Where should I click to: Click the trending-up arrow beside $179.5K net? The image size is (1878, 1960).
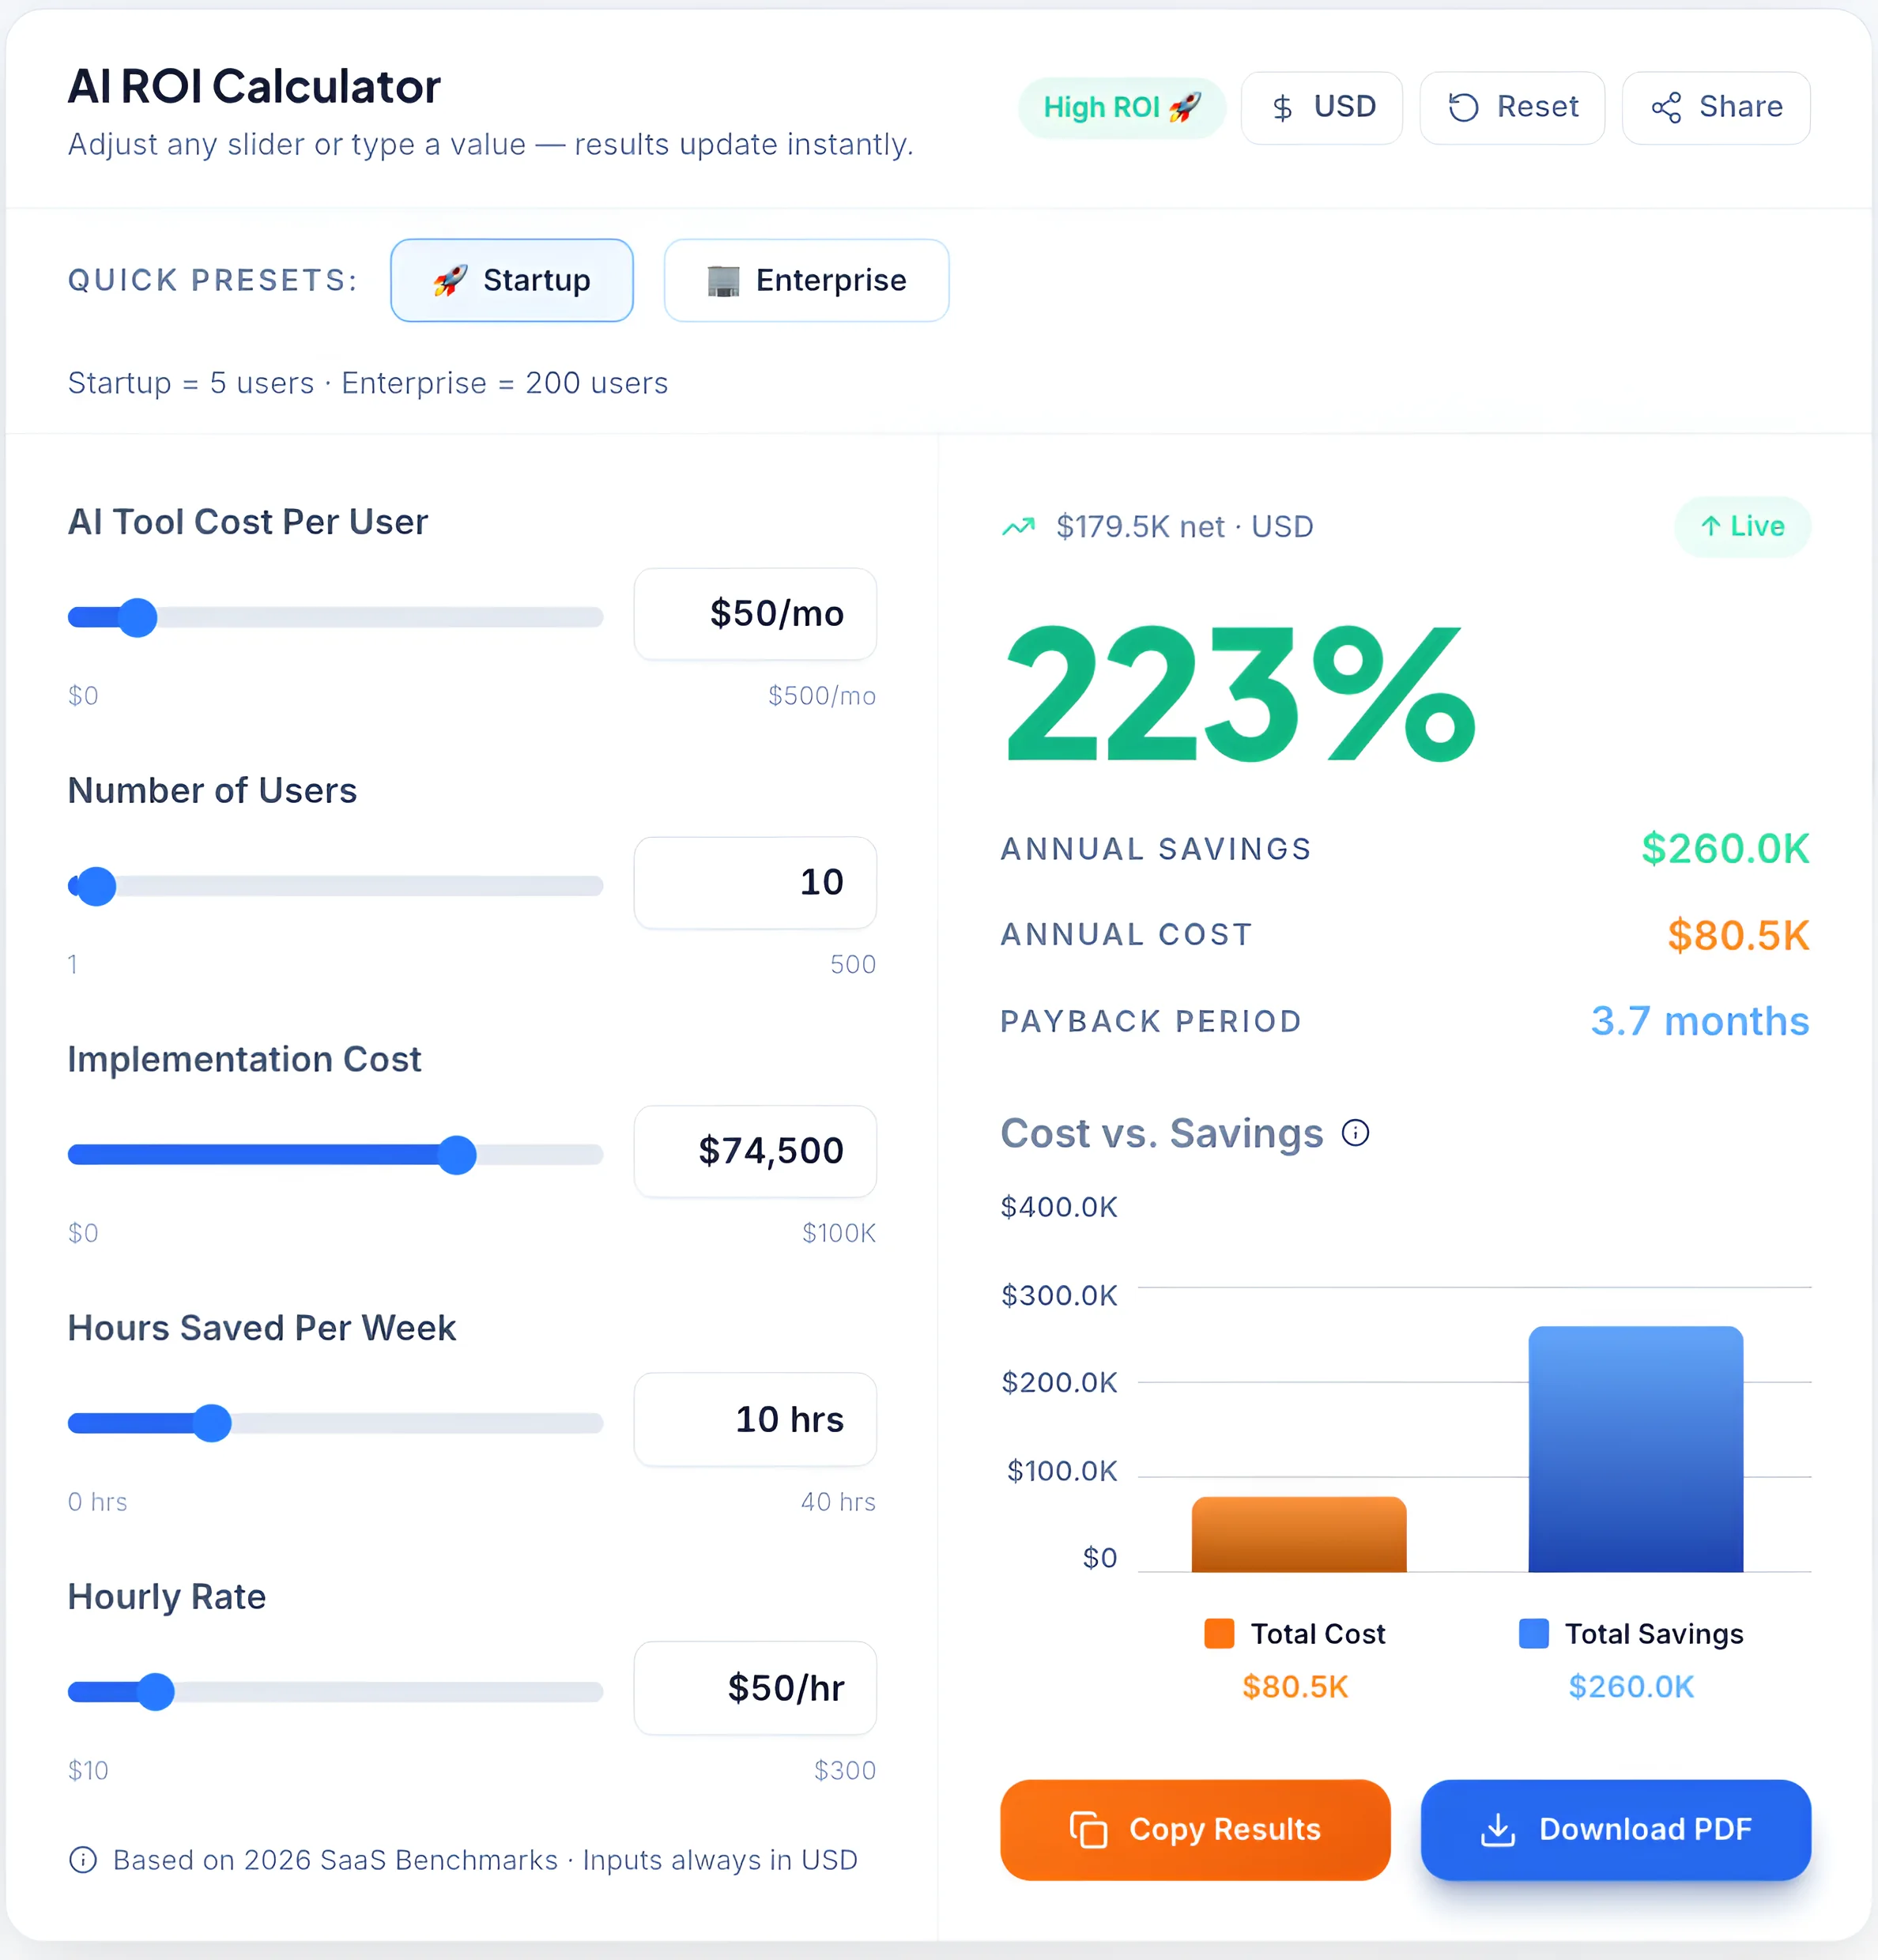pos(1018,526)
